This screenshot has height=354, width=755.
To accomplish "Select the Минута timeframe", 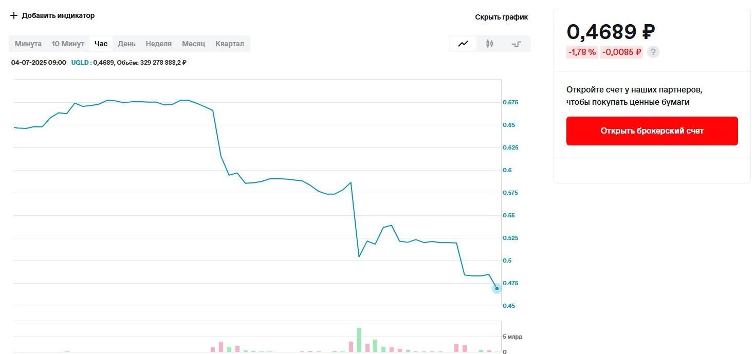I will (28, 44).
